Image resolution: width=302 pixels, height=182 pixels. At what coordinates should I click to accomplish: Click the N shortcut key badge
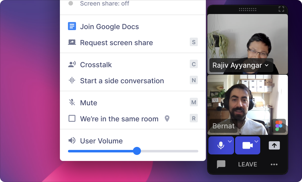click(x=194, y=80)
